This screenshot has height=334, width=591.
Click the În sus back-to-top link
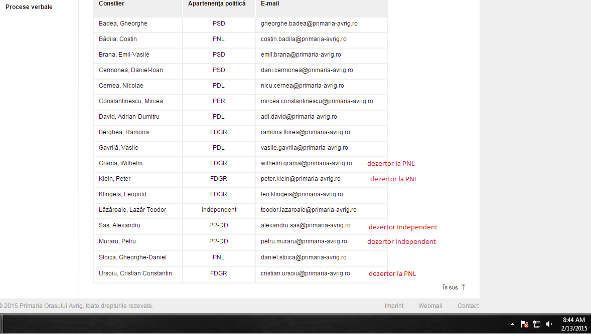coord(450,287)
